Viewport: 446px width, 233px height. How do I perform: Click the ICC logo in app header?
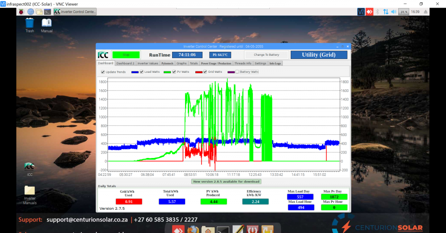[103, 55]
